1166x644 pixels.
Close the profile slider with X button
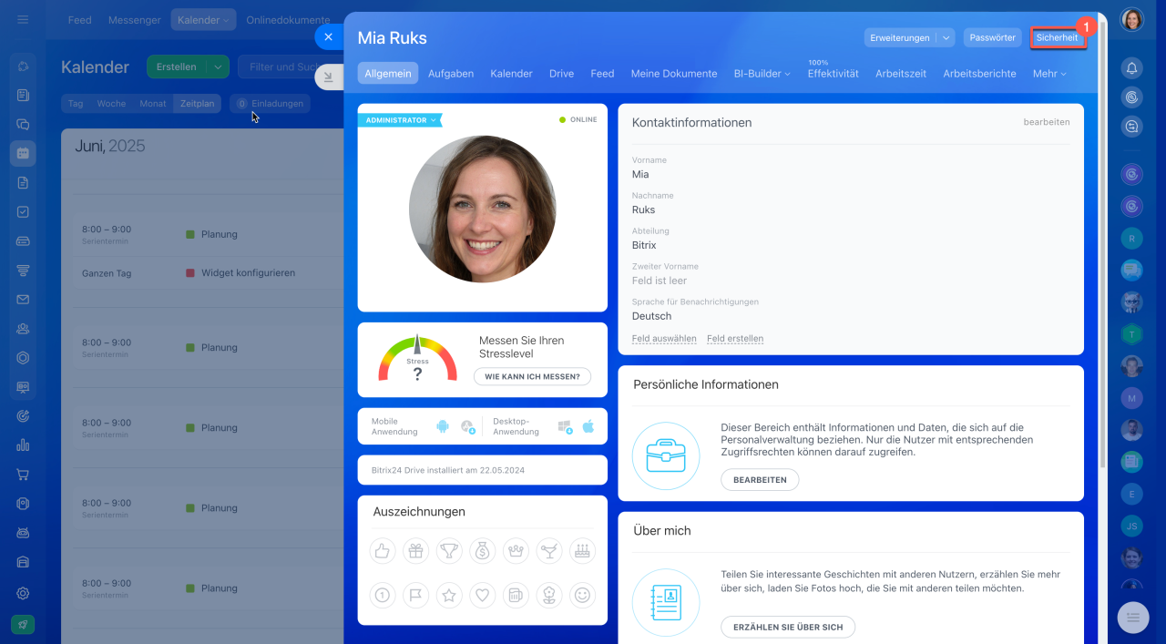click(329, 37)
